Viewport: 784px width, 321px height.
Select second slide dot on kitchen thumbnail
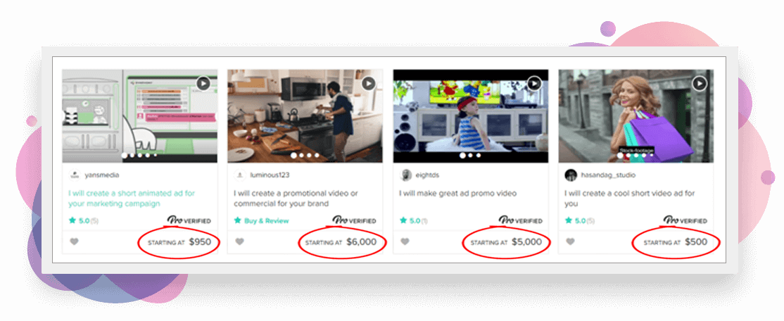click(x=301, y=156)
